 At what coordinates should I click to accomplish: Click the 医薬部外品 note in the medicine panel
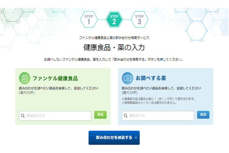tap(159, 99)
